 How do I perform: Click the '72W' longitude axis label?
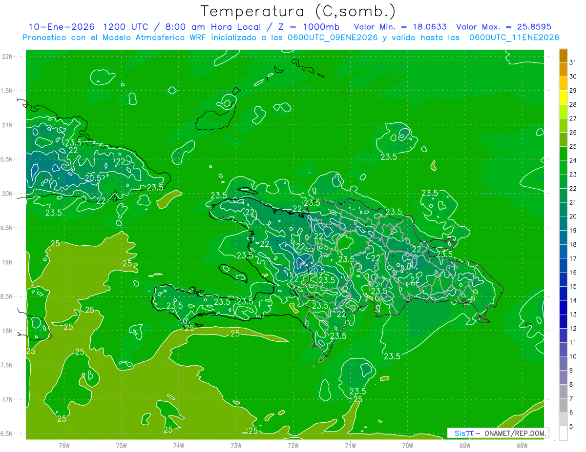coord(293,446)
